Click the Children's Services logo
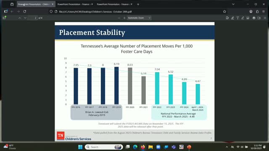The image size is (269, 151). (x=74, y=136)
